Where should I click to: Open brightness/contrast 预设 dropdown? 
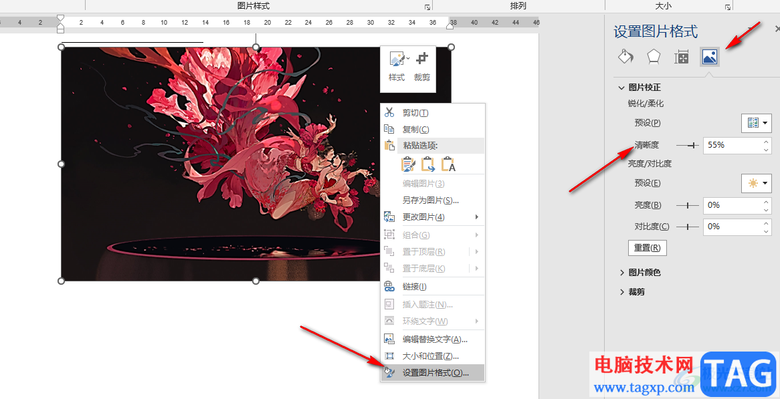click(756, 183)
